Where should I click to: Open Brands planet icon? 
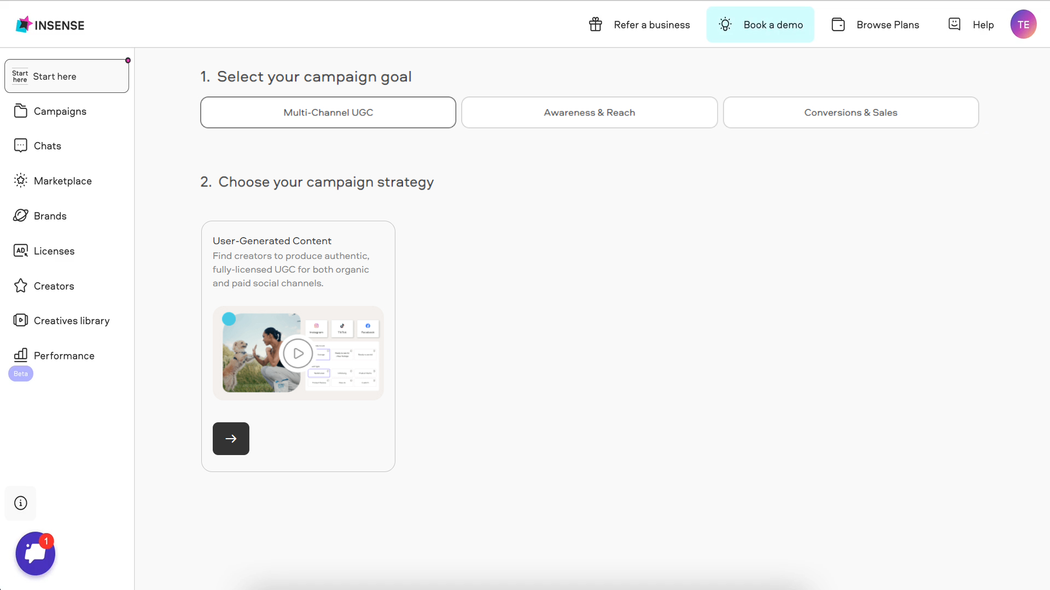coord(21,216)
